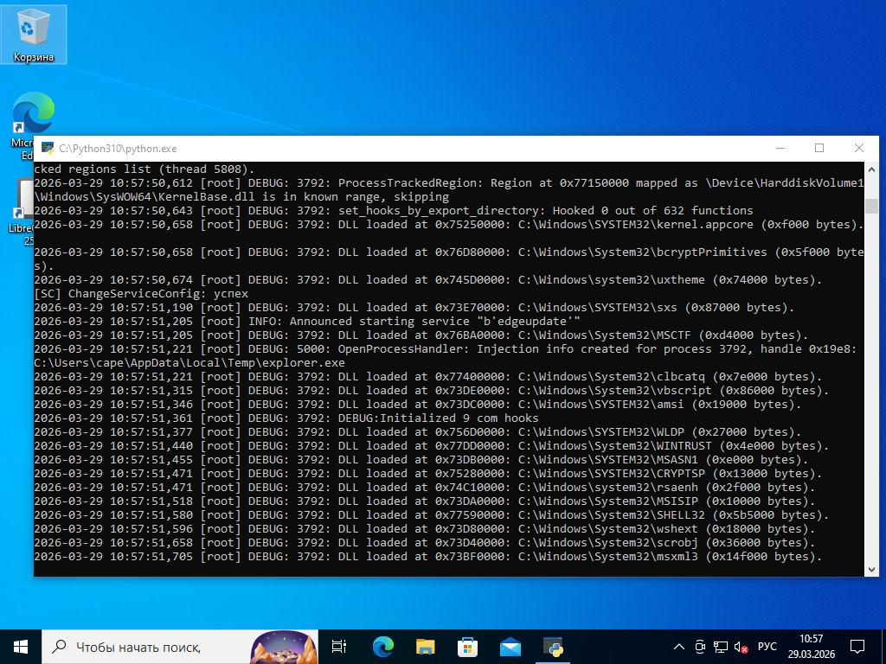Maximize the python.exe console window
The image size is (886, 664).
pyautogui.click(x=819, y=148)
